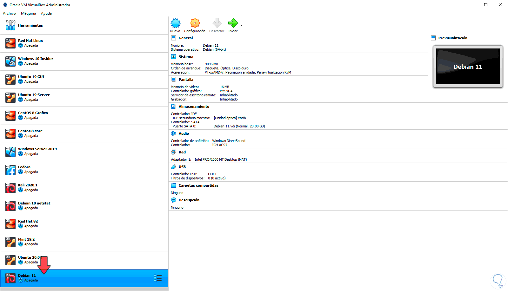
Task: Click the Descripción speech bubble icon
Action: click(174, 200)
